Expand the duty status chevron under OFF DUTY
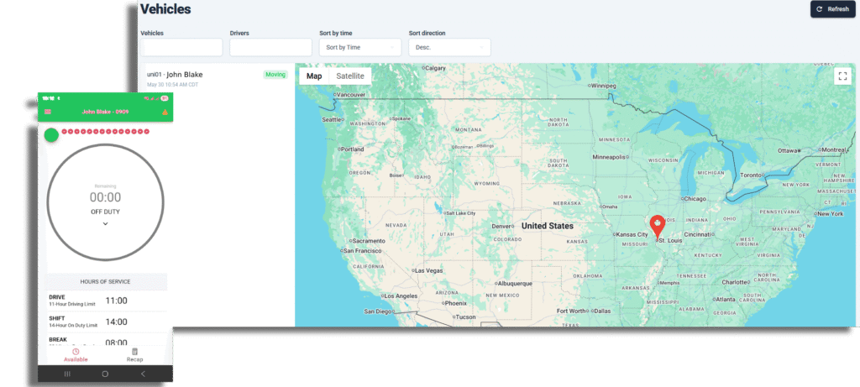860x387 pixels. (105, 223)
